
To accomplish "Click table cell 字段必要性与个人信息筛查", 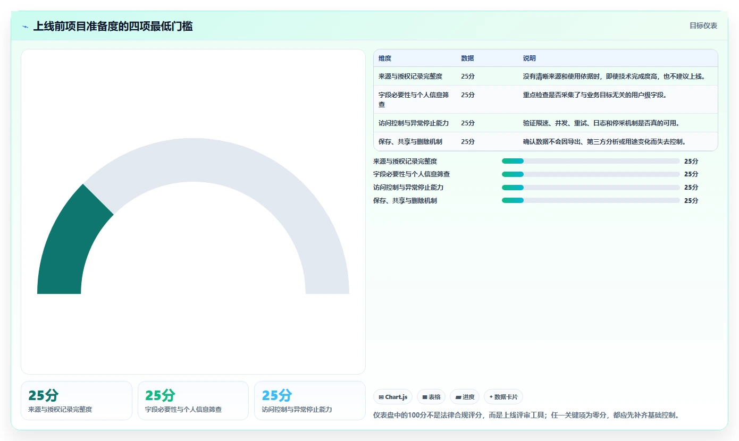I will (414, 100).
